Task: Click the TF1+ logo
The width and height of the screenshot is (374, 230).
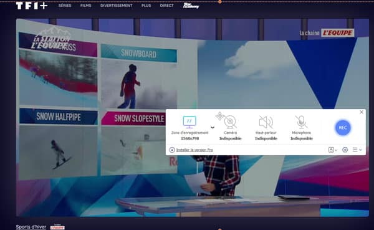Action: (32, 6)
